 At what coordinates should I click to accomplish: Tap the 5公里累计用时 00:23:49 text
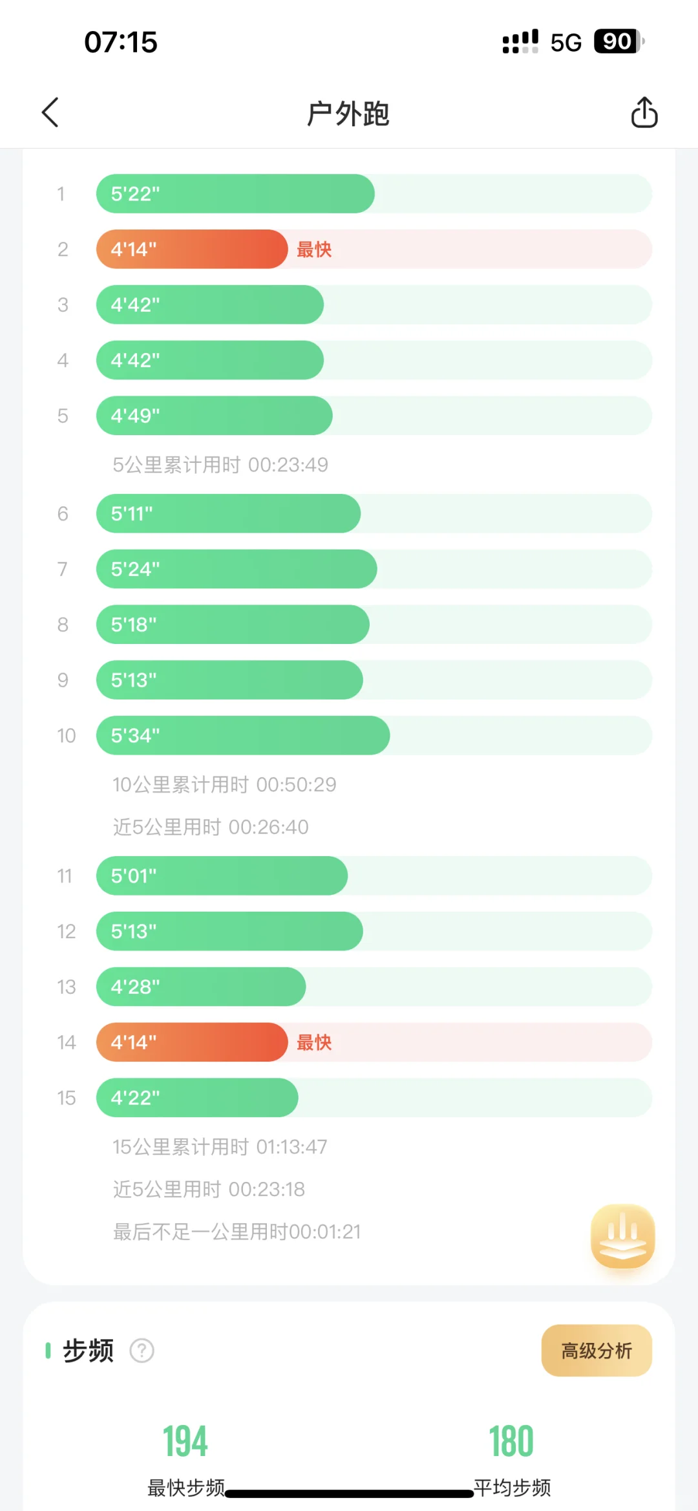(220, 465)
